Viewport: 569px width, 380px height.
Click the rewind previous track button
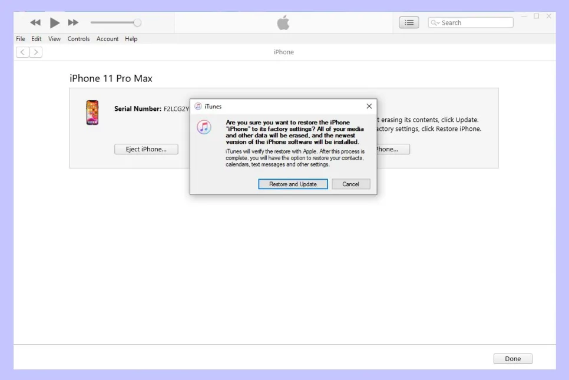pyautogui.click(x=35, y=22)
